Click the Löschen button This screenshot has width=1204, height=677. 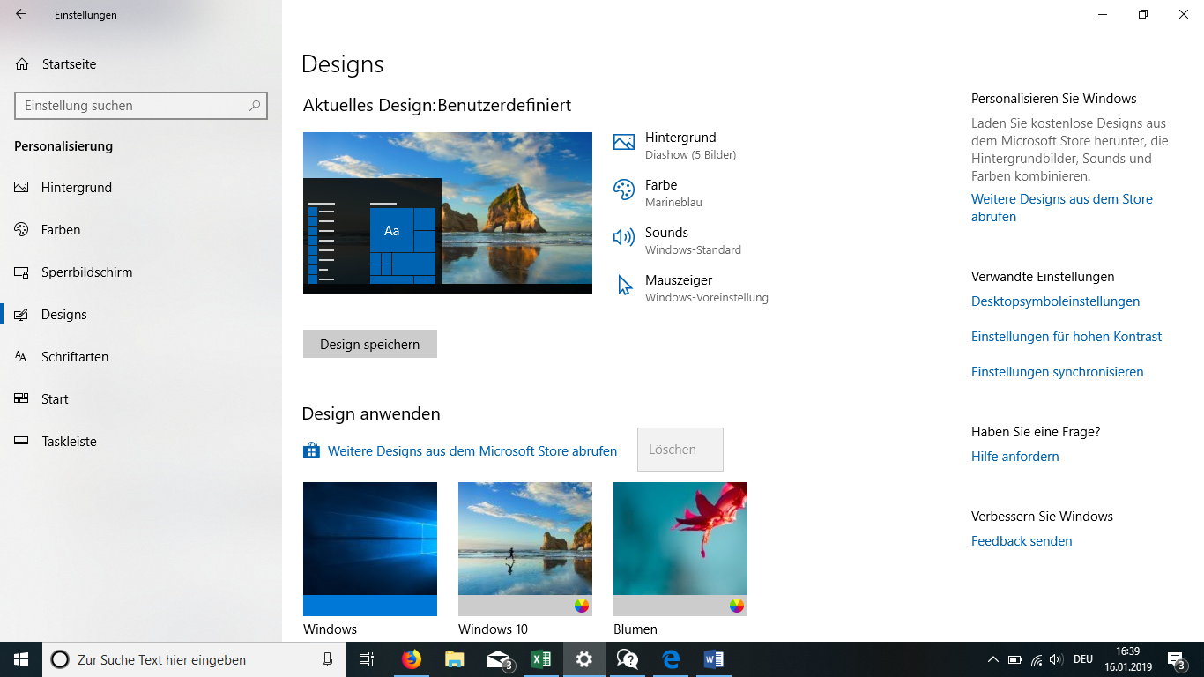[680, 450]
